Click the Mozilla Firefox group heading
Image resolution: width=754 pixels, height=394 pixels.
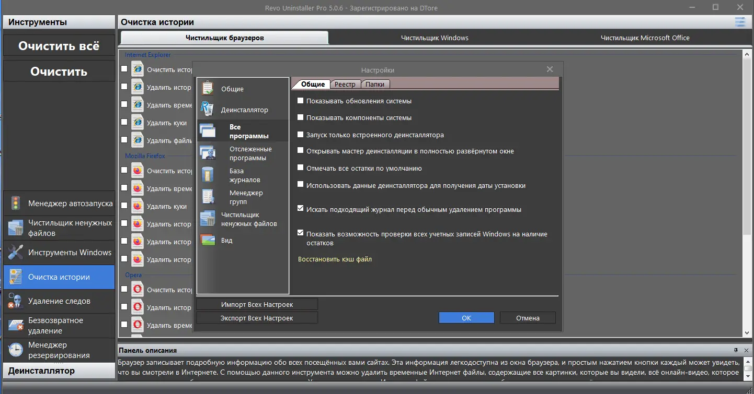click(145, 156)
